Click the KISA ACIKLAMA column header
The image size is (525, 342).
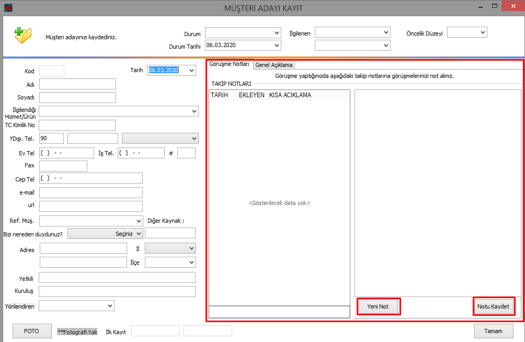click(x=290, y=95)
